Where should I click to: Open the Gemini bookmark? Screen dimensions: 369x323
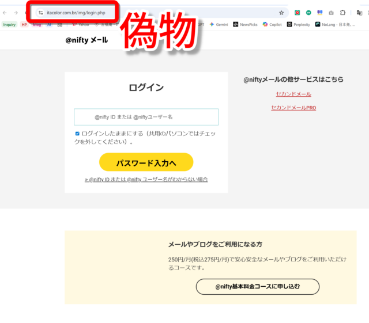pyautogui.click(x=219, y=24)
